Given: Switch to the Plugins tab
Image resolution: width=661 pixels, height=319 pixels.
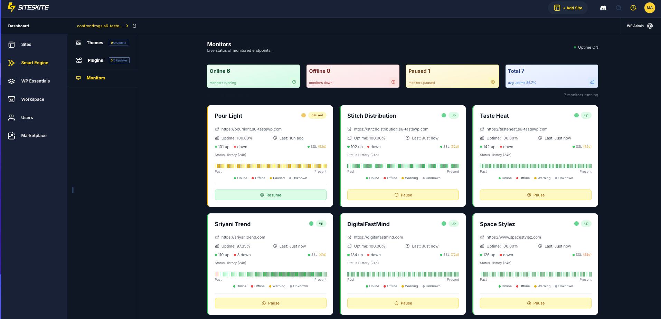Looking at the screenshot, I should [95, 60].
